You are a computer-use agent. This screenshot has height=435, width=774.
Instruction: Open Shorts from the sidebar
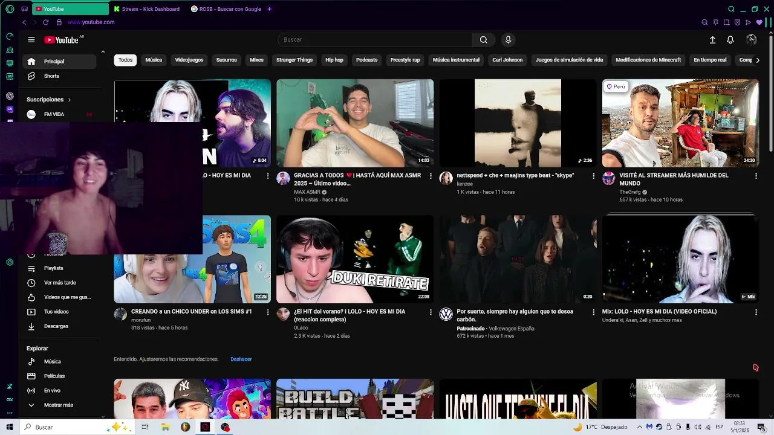coord(59,76)
